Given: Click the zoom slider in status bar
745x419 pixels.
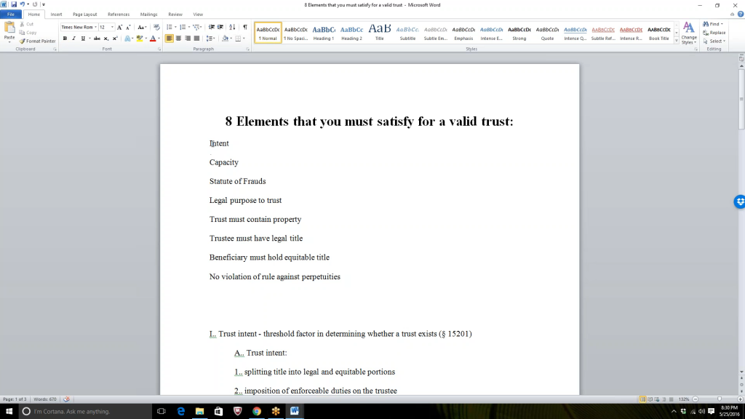Looking at the screenshot, I should (x=719, y=399).
